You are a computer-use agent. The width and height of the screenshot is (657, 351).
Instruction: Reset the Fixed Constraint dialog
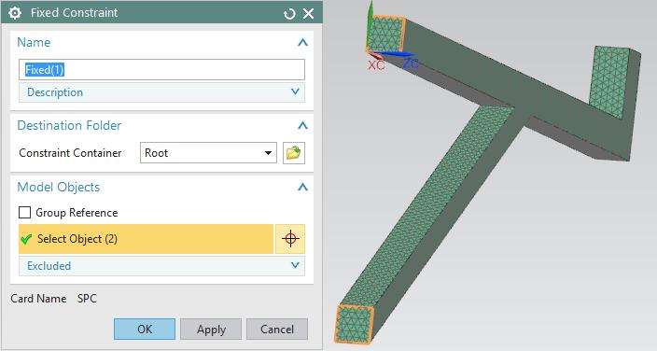[289, 14]
